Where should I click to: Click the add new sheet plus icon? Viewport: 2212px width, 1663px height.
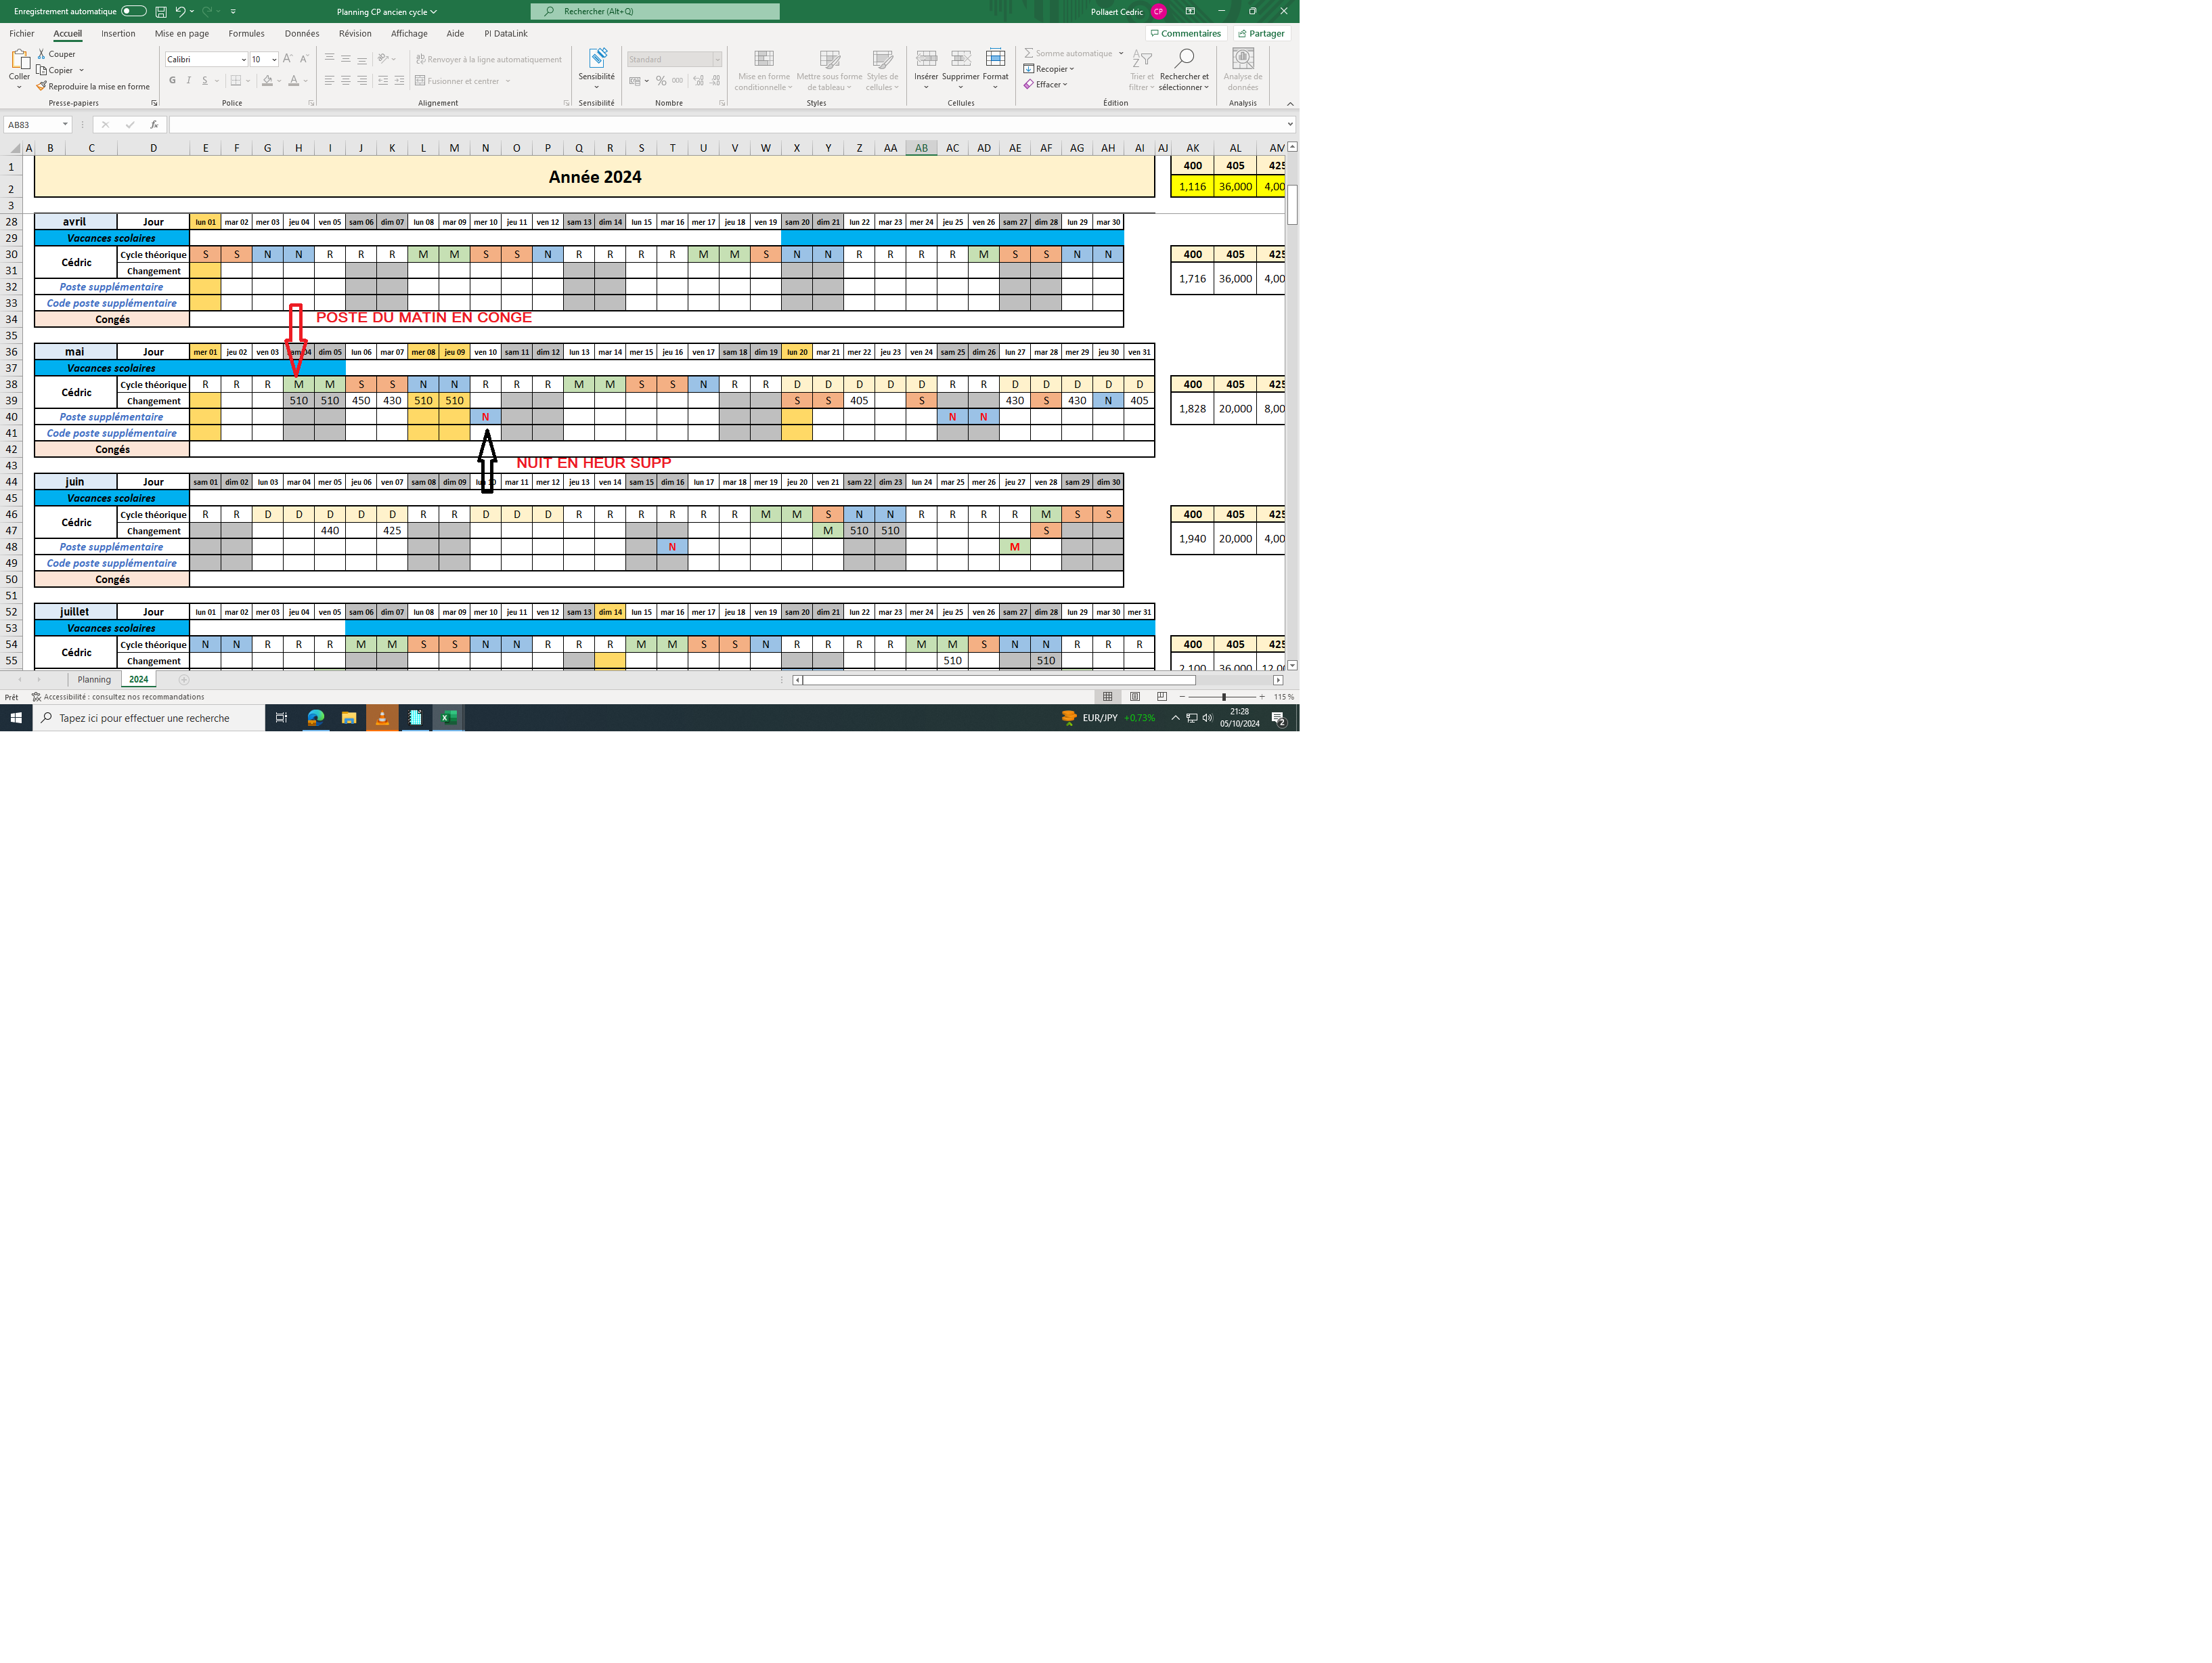pyautogui.click(x=184, y=679)
